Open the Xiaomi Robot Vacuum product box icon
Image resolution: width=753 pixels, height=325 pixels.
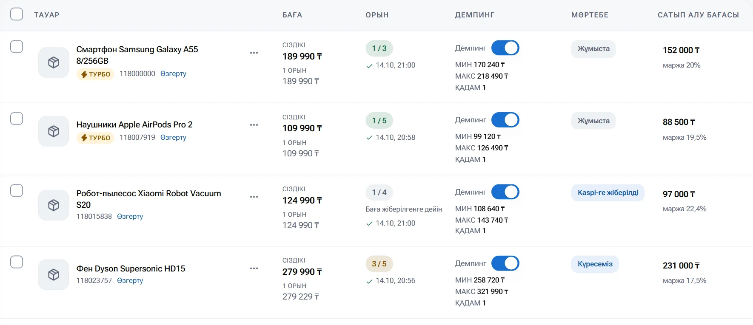[54, 205]
